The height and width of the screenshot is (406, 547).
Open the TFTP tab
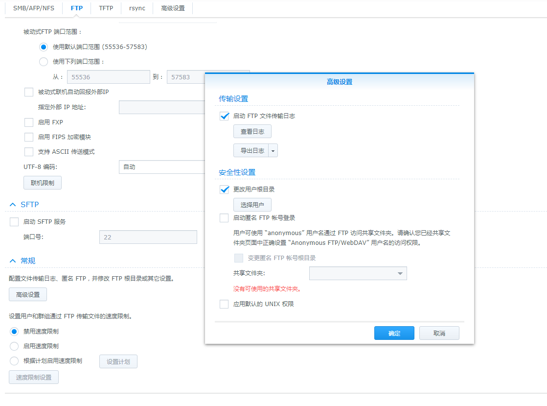(x=106, y=8)
